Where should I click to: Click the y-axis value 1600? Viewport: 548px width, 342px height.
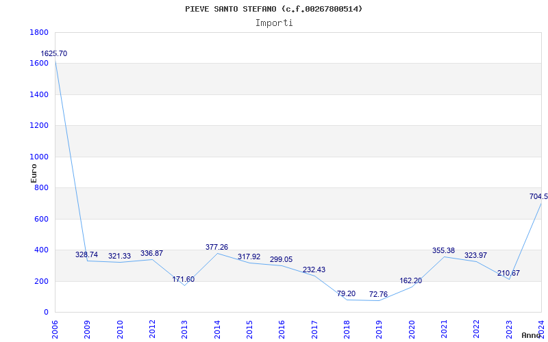pos(39,64)
